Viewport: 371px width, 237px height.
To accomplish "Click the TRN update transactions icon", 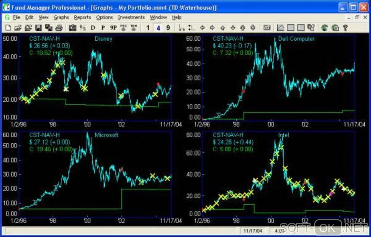I will coord(134,28).
